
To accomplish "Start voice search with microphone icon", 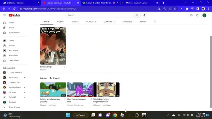I will click(144, 15).
